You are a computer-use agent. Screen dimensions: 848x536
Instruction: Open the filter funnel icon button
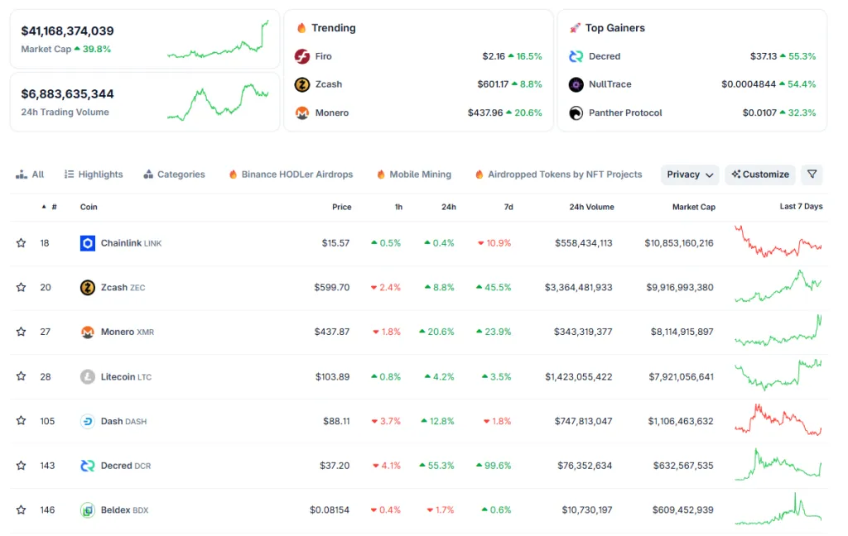812,175
